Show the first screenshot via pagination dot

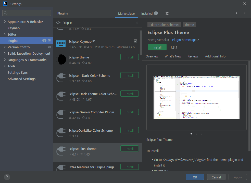point(191,134)
